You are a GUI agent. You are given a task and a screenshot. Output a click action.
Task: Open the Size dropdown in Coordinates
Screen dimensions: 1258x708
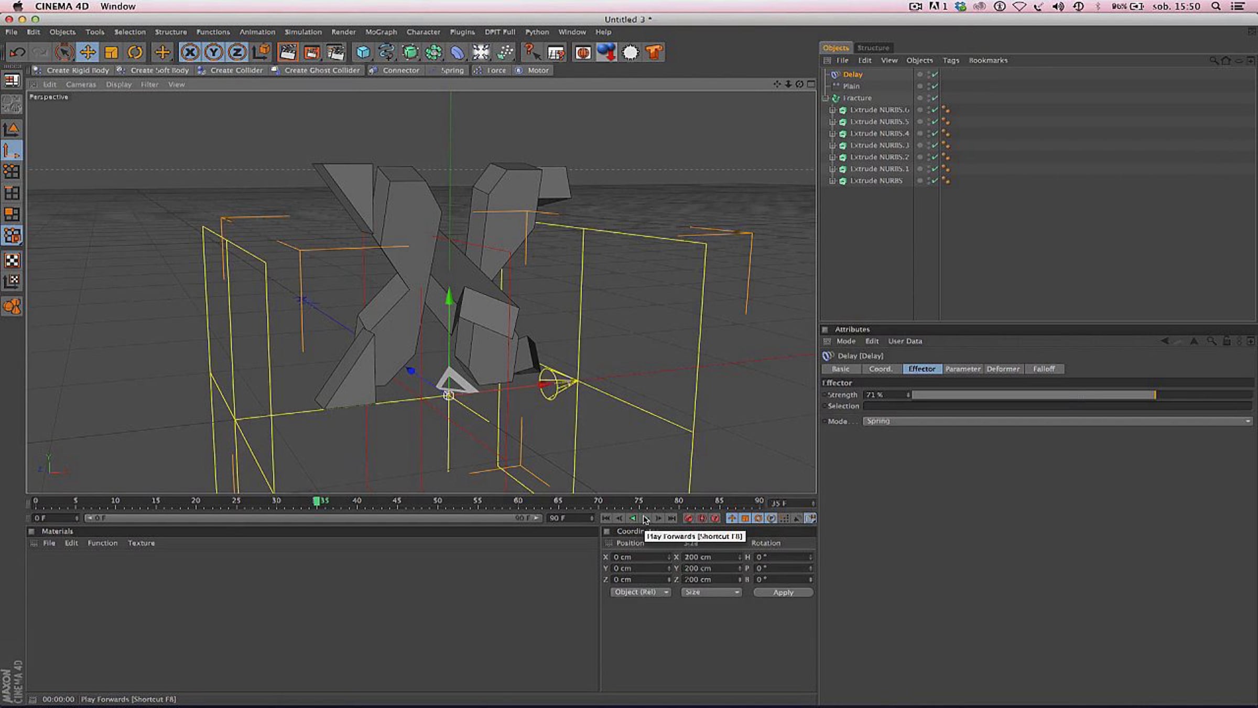(x=711, y=592)
